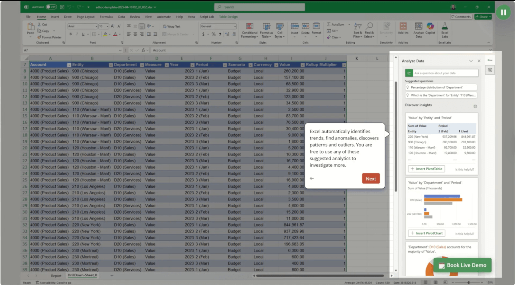
Task: Open the Value column filter dropdown
Action: [x=303, y=65]
